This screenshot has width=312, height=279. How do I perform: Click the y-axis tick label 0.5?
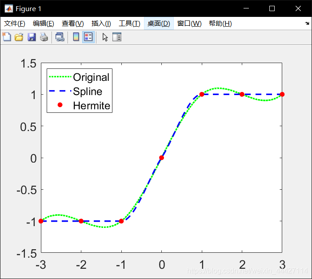pyautogui.click(x=28, y=127)
